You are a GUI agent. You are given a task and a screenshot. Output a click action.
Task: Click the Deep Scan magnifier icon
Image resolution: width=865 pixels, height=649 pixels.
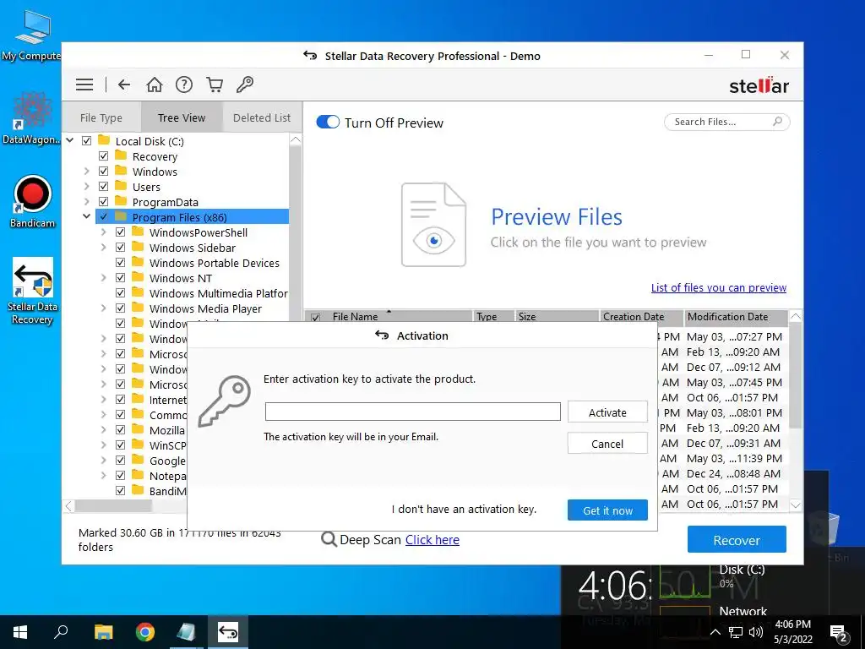[x=329, y=539]
